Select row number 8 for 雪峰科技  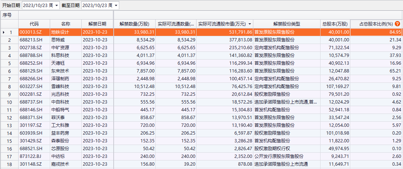(x=10, y=87)
